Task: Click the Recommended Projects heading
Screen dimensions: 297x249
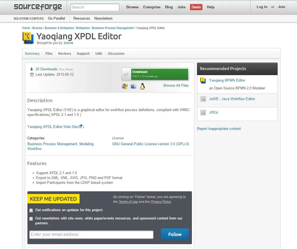Action: tap(223, 69)
